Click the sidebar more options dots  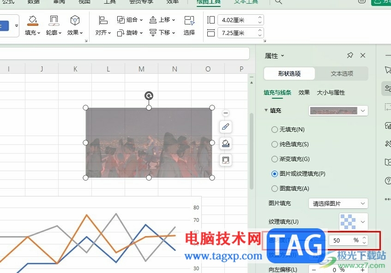pos(388,199)
